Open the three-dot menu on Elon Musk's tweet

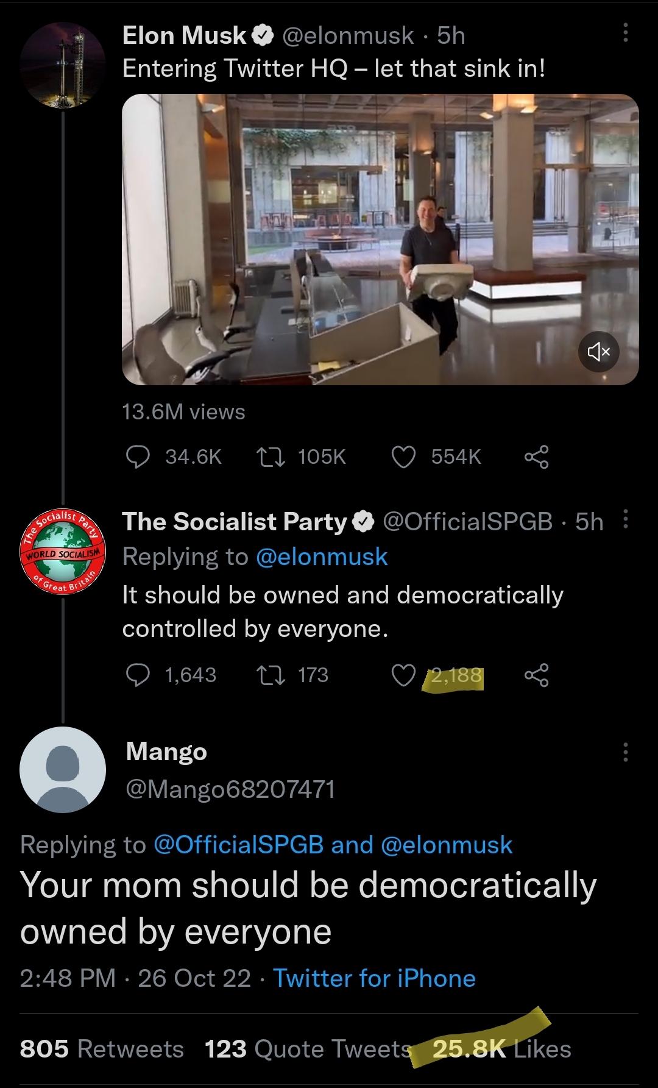(625, 32)
